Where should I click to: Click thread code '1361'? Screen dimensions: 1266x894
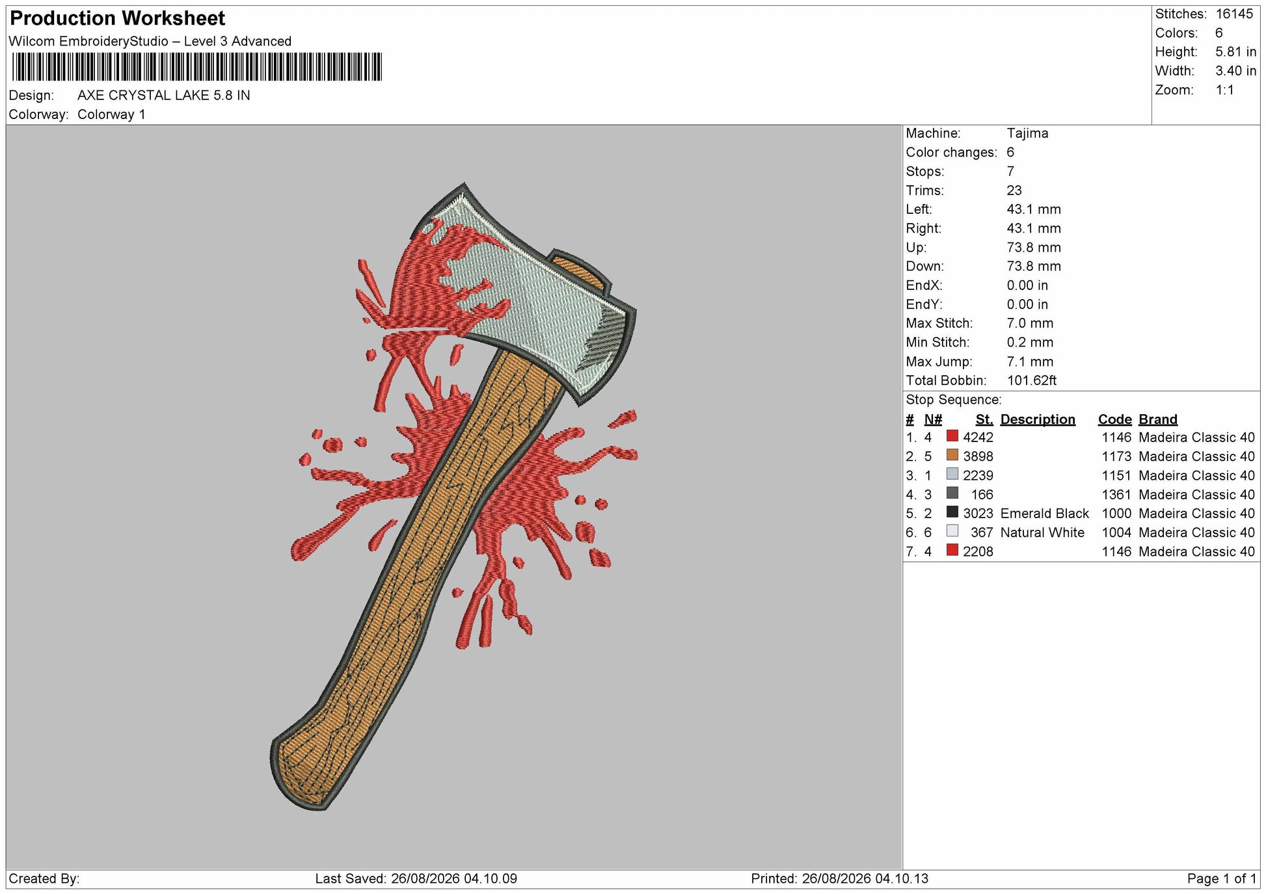coord(1117,495)
